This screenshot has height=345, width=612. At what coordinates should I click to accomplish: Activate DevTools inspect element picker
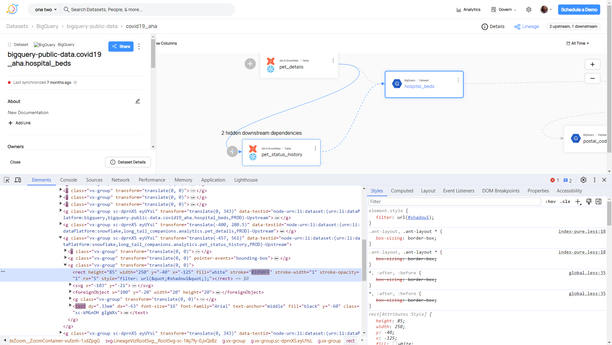7,180
